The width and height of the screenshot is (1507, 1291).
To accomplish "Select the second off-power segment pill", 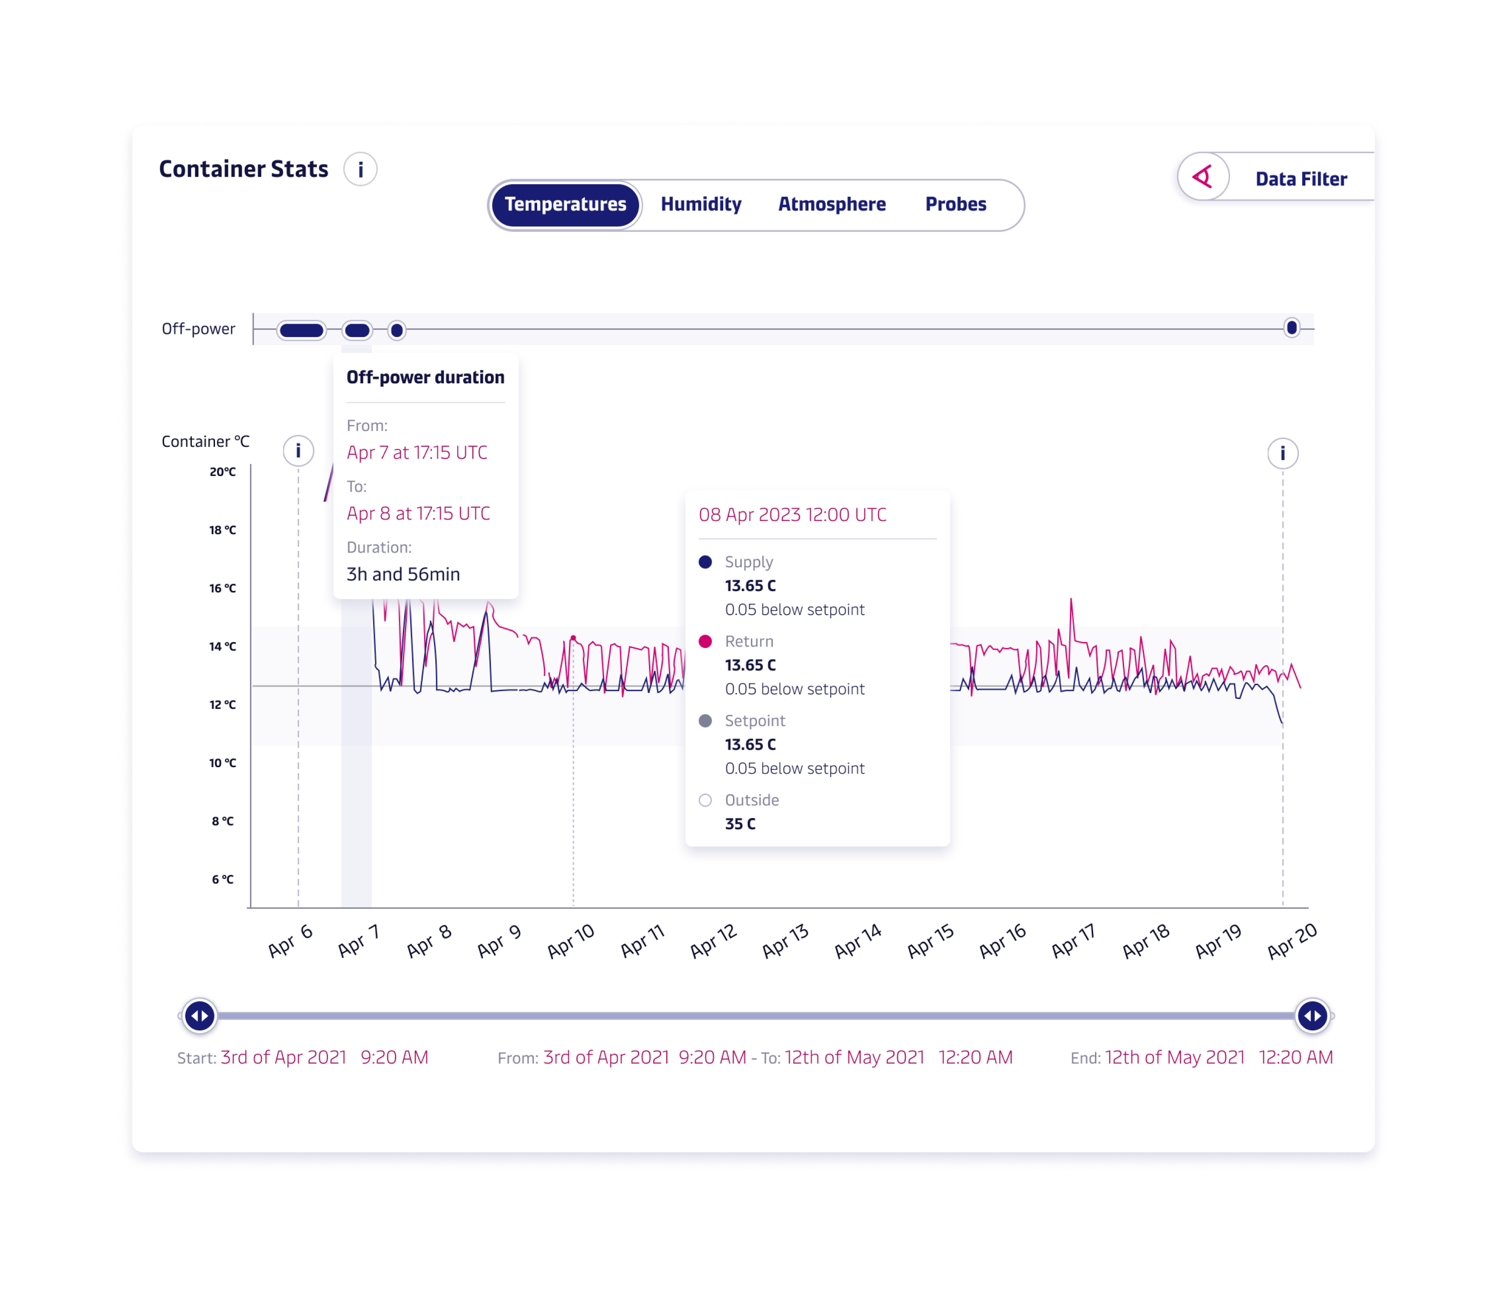I will [x=357, y=331].
